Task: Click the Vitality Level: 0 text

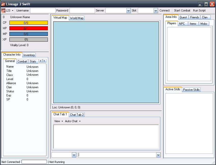Action: pos(19,45)
